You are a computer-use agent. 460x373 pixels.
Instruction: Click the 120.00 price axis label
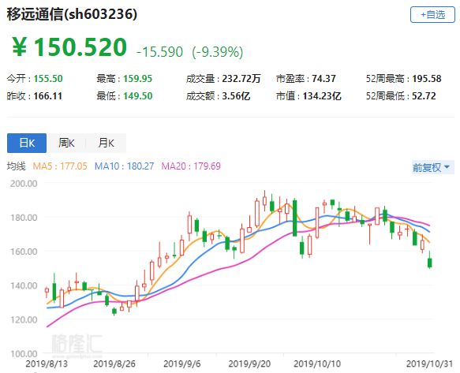(24, 319)
